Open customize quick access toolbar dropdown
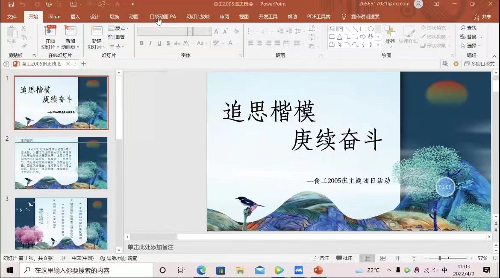This screenshot has width=500, height=278. tap(132, 4)
